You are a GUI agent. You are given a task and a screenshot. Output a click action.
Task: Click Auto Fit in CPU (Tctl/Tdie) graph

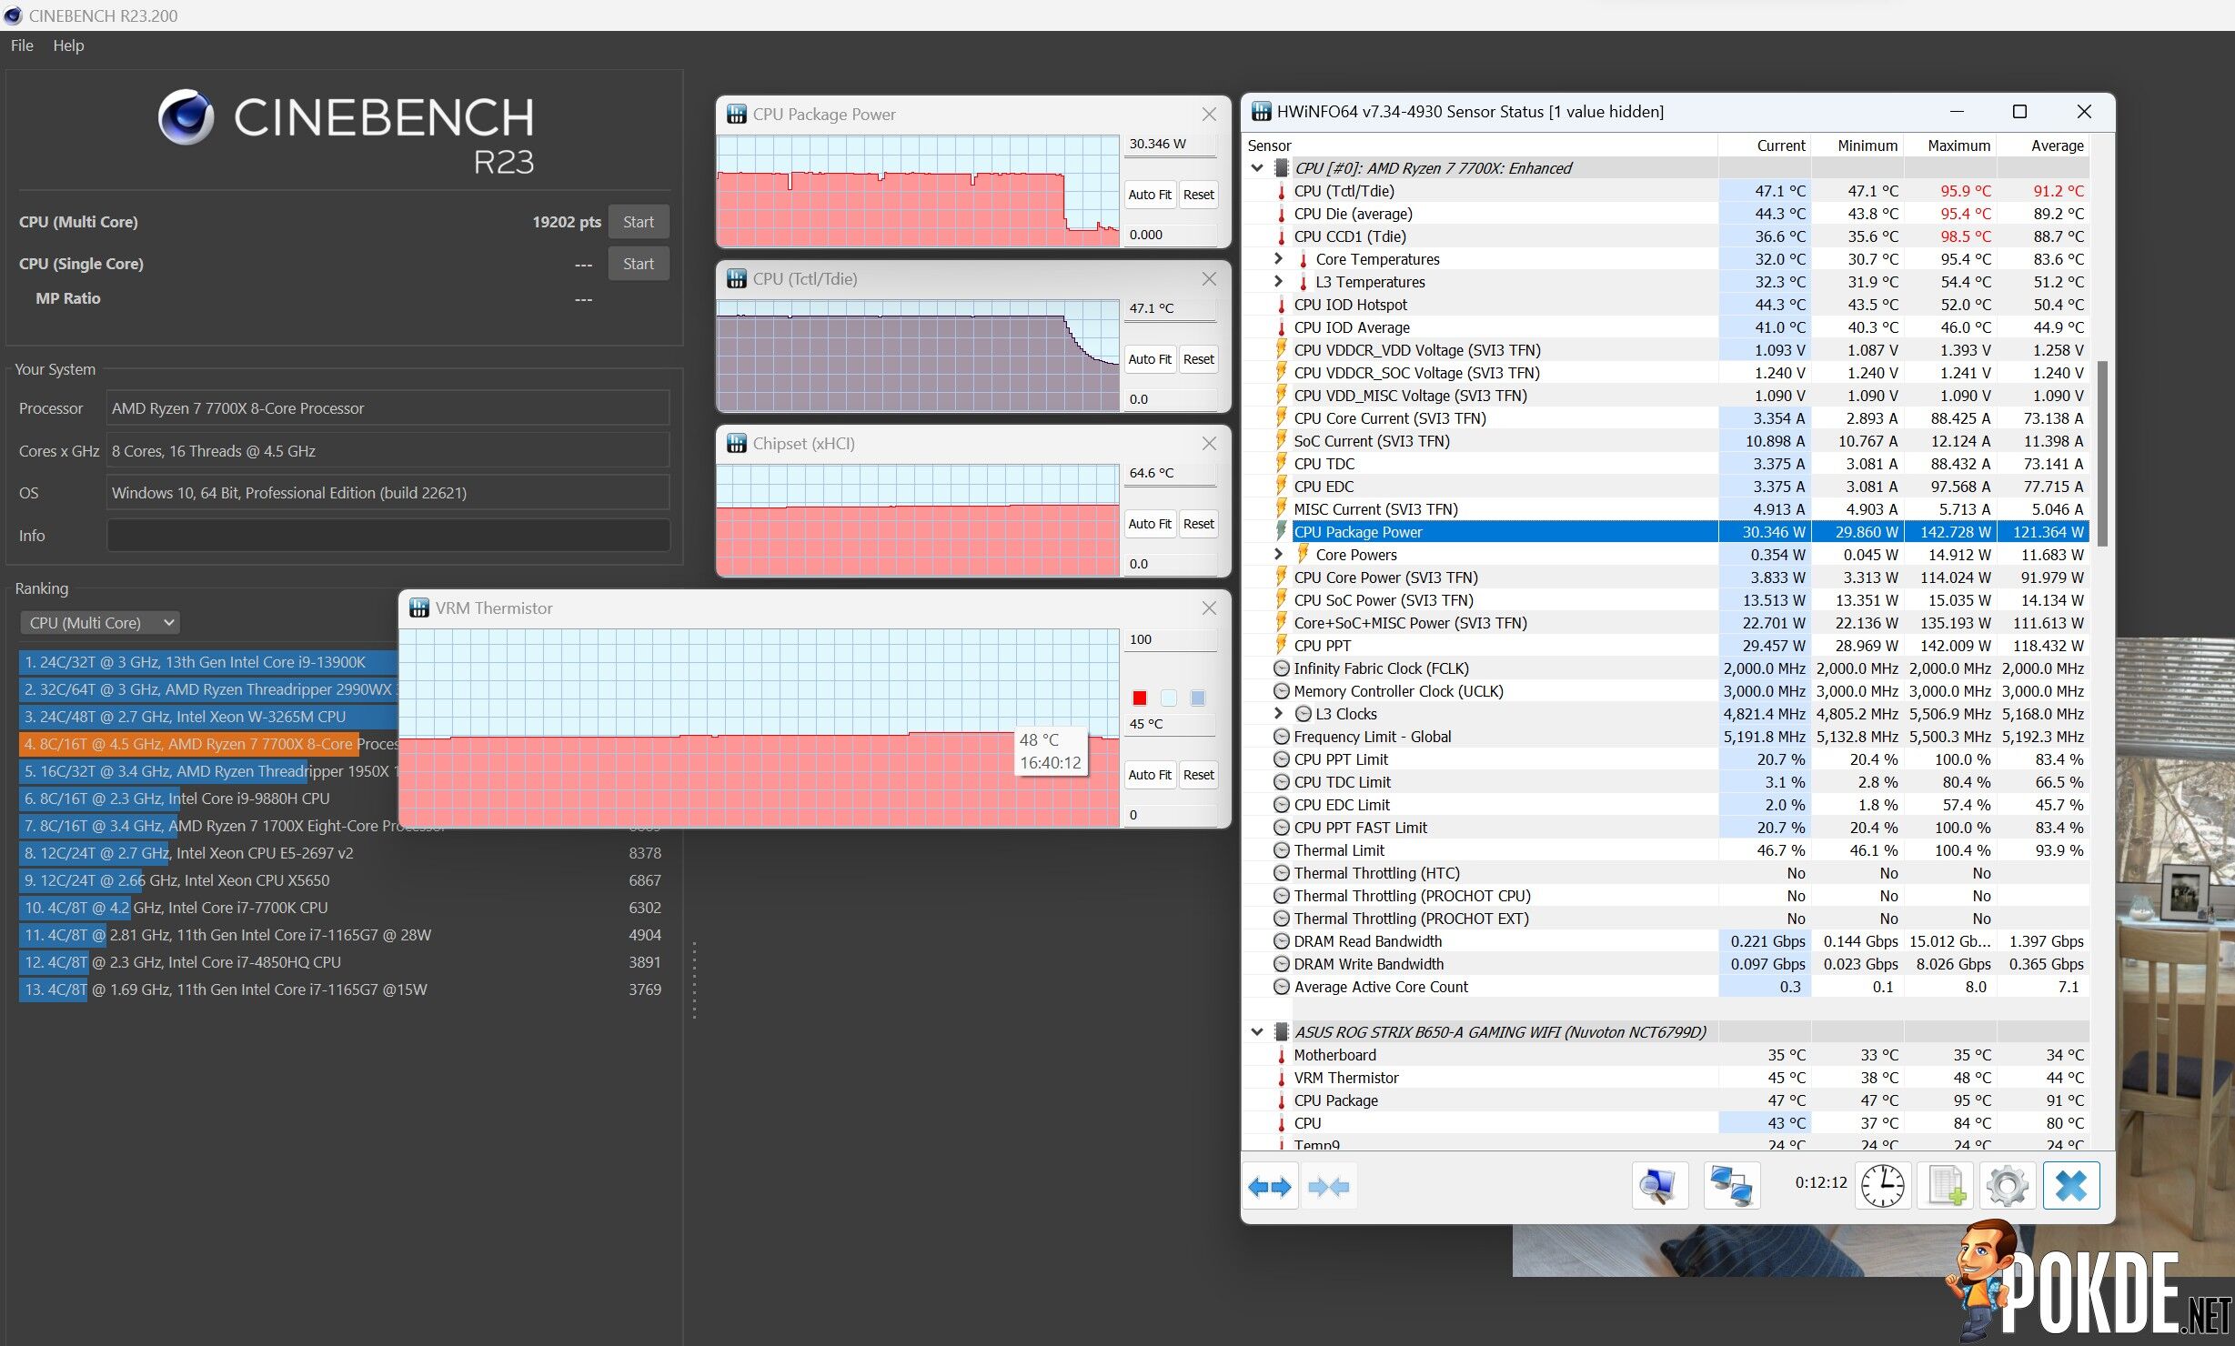pyautogui.click(x=1150, y=359)
